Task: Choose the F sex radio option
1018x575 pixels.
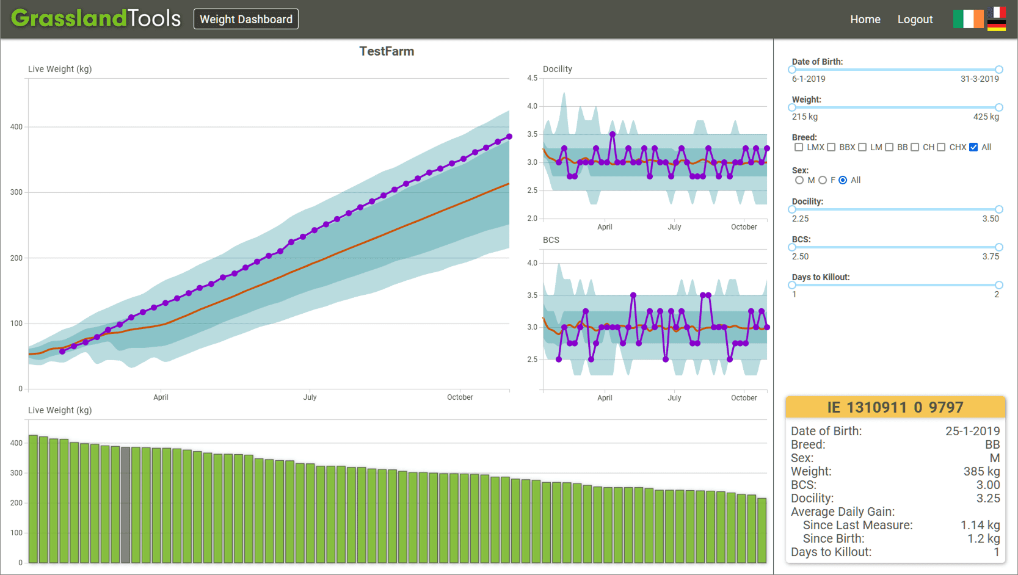Action: click(x=823, y=180)
